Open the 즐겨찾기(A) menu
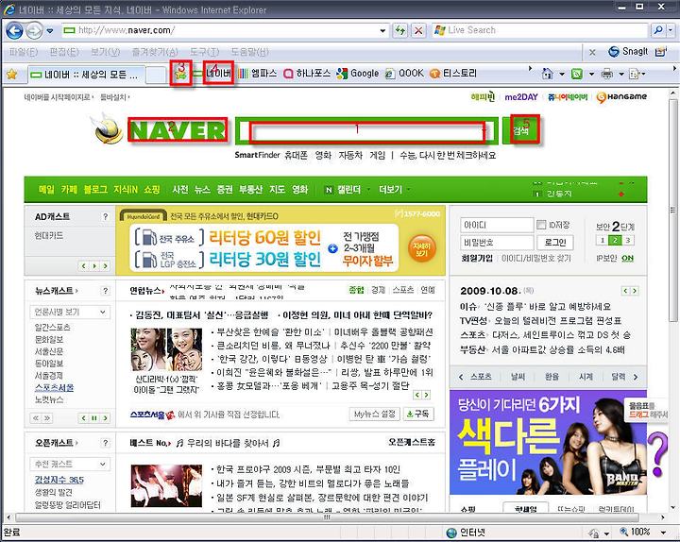This screenshot has width=680, height=542. 155,52
